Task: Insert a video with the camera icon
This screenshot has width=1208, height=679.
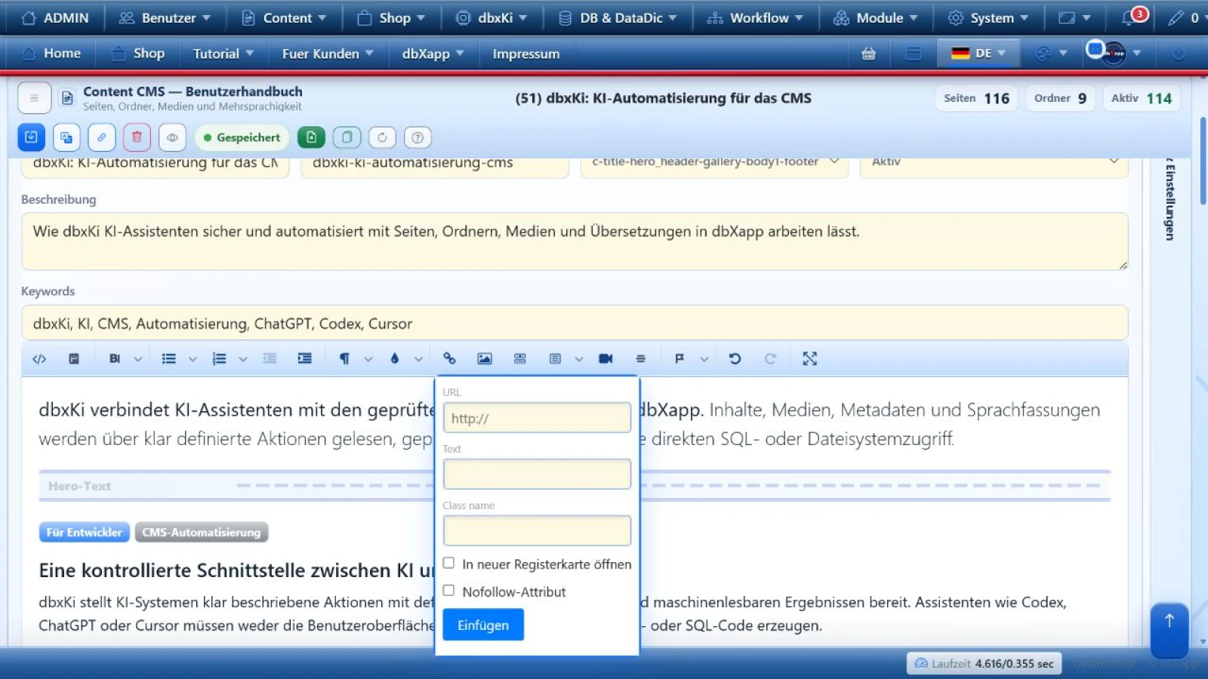Action: click(606, 359)
